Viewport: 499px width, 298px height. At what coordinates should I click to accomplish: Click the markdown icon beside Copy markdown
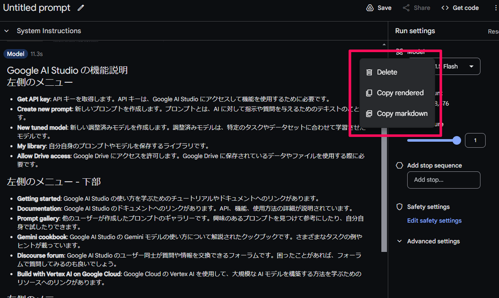point(369,113)
